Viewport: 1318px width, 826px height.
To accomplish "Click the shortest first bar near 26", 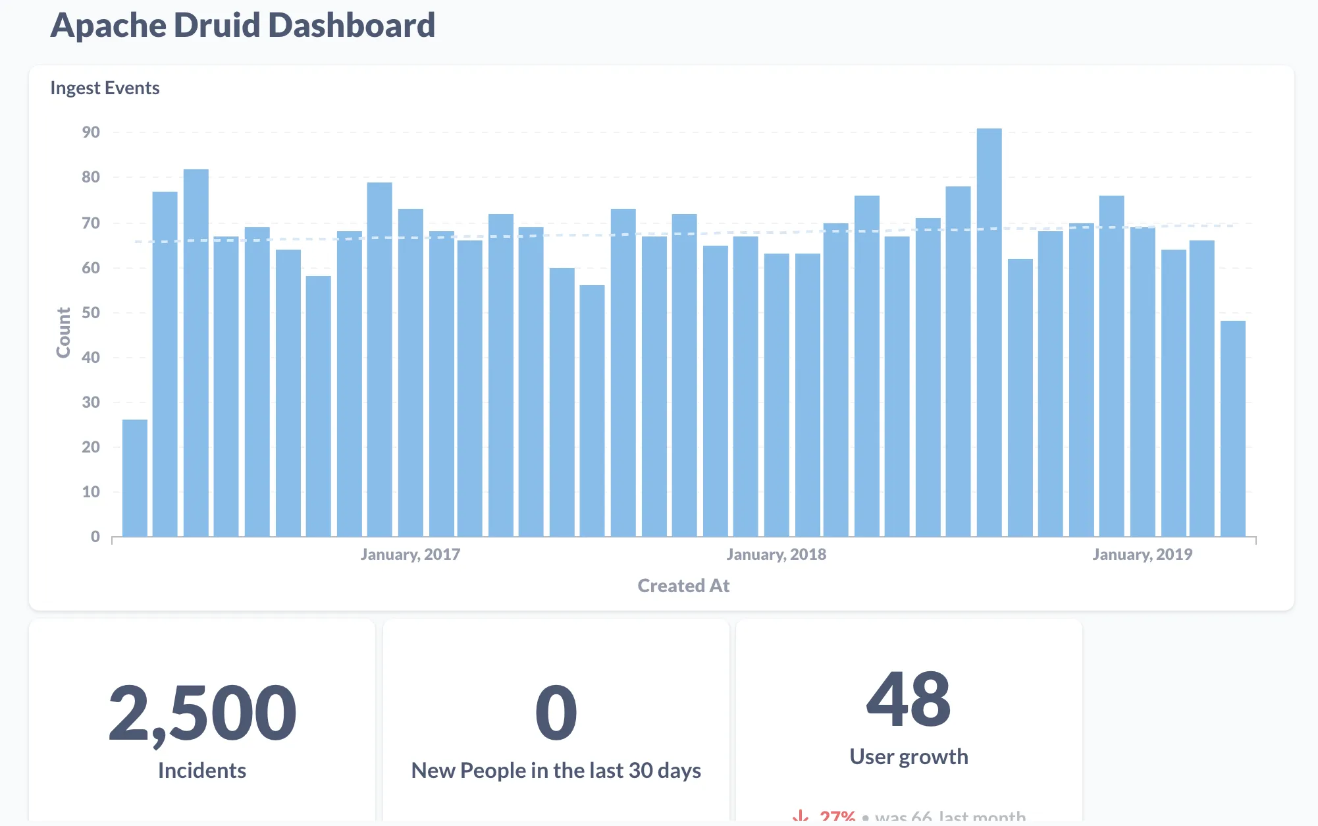I will [x=135, y=478].
